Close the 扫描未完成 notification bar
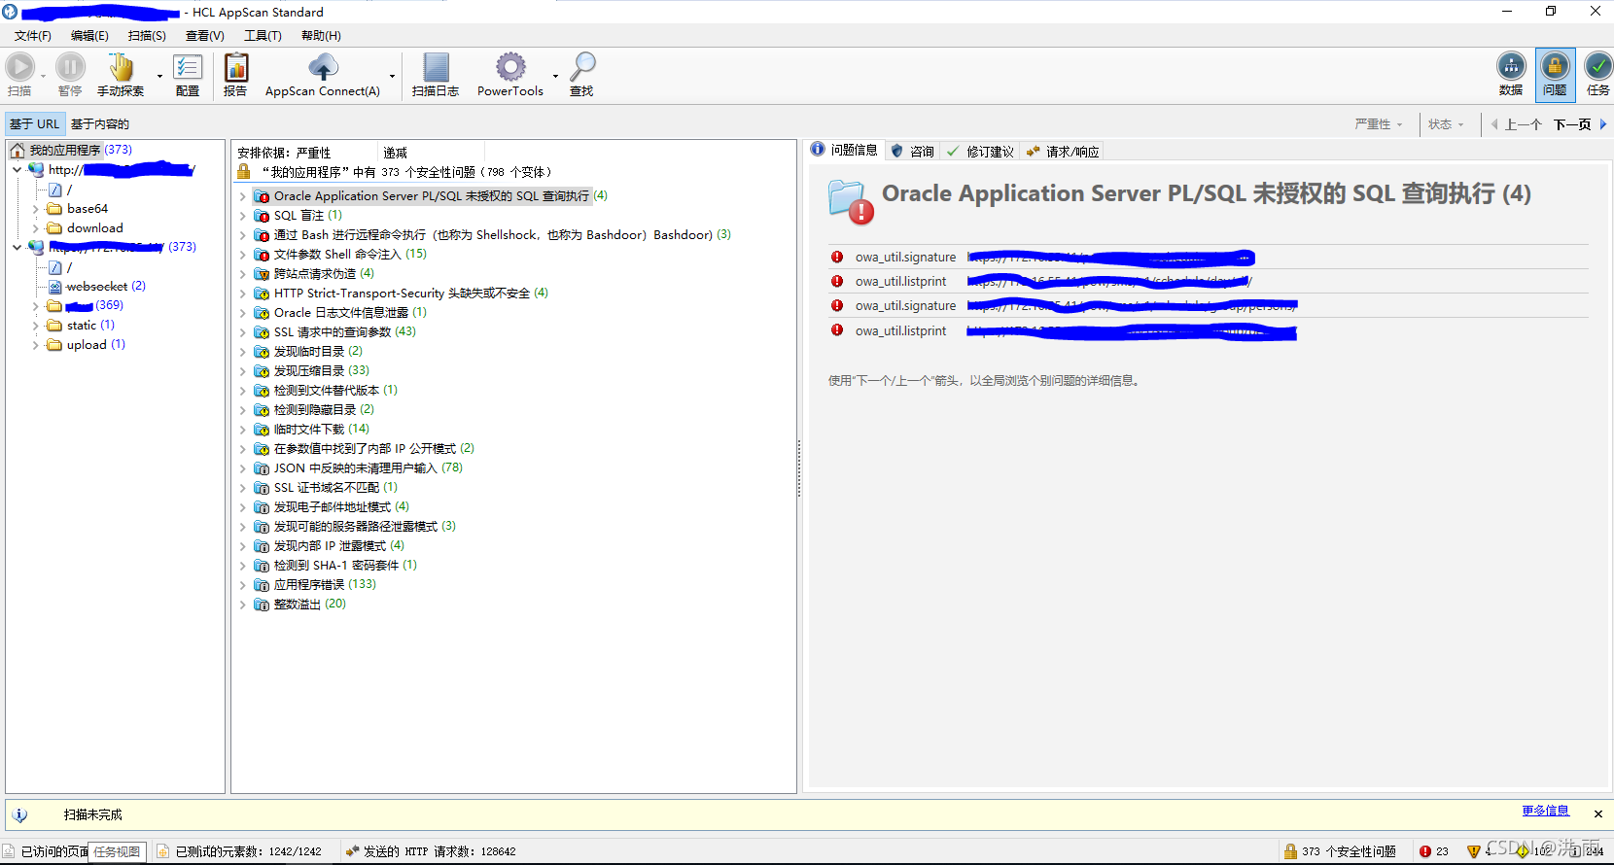 [1597, 813]
